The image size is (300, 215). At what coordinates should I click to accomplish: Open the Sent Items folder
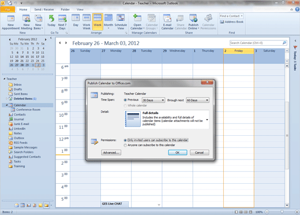point(21,94)
